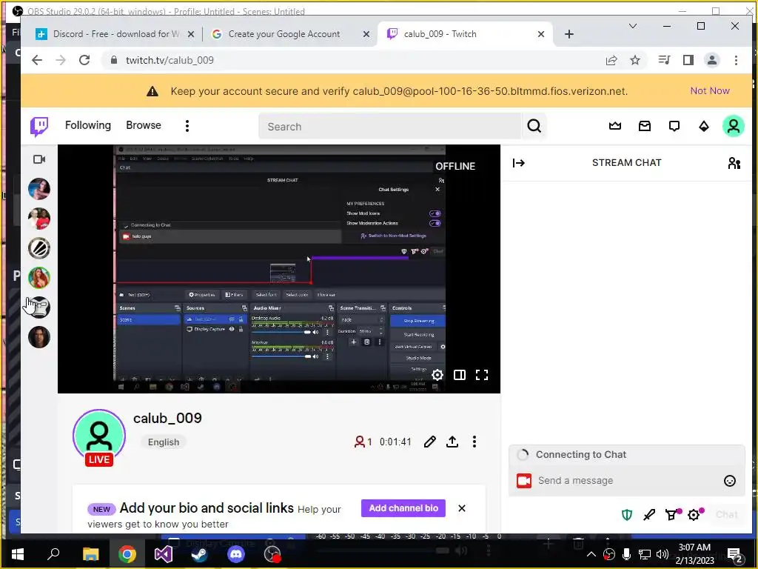
Task: Open the green user avatar menu
Action: click(x=734, y=126)
